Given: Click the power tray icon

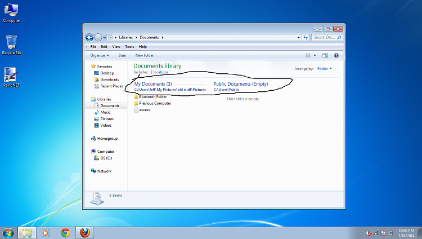Looking at the screenshot, I should tap(391, 233).
